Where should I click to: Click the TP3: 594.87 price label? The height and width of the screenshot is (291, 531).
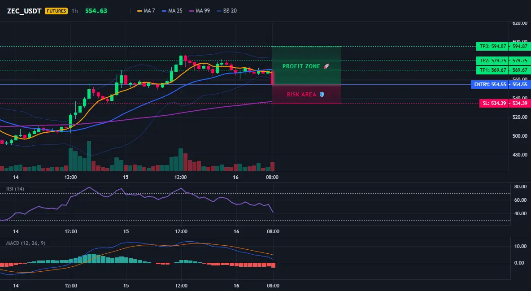point(492,47)
